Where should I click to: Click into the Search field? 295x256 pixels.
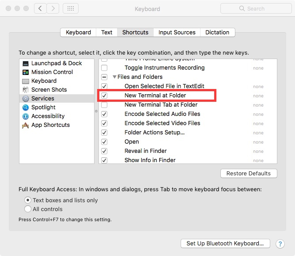click(256, 8)
